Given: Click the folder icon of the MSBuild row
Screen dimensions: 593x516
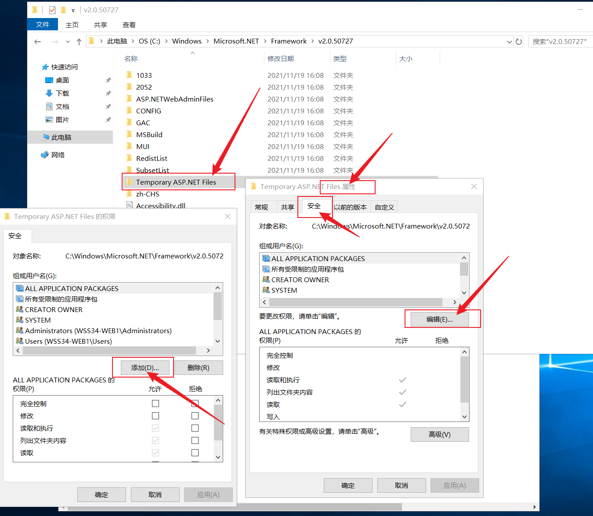Looking at the screenshot, I should tap(129, 134).
